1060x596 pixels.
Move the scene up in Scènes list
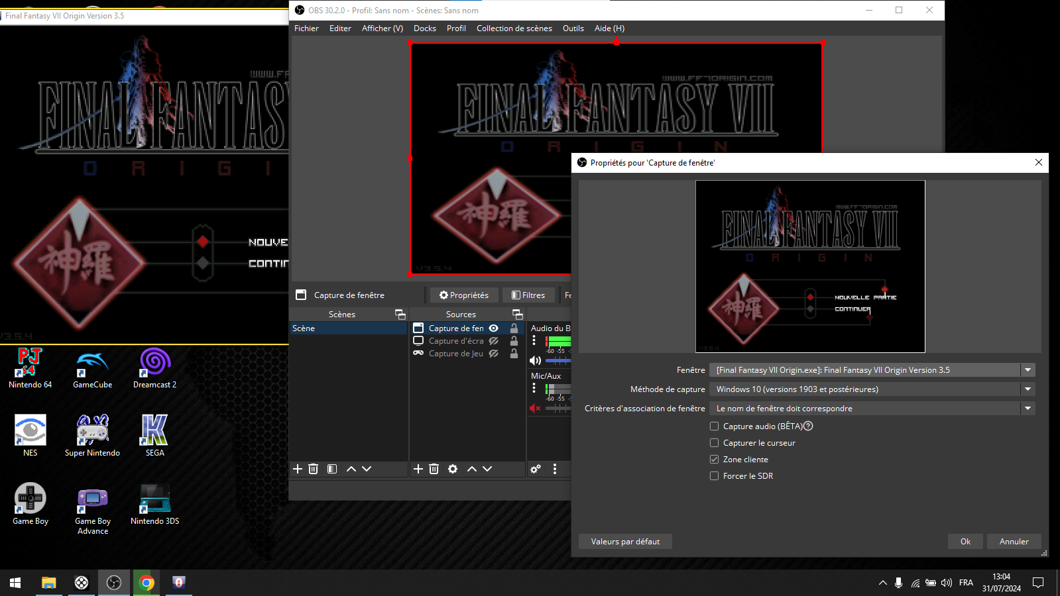pyautogui.click(x=351, y=469)
